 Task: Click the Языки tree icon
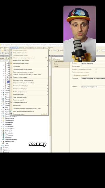3,146
